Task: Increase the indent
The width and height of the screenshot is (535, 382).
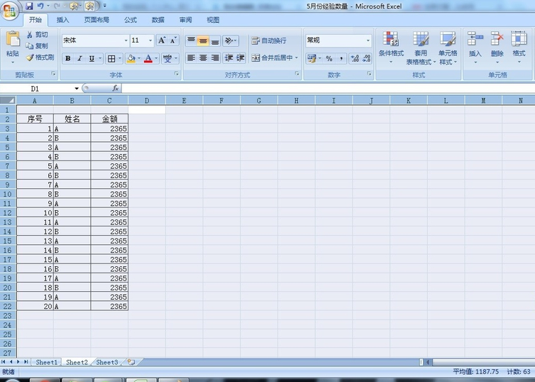Action: (241, 58)
